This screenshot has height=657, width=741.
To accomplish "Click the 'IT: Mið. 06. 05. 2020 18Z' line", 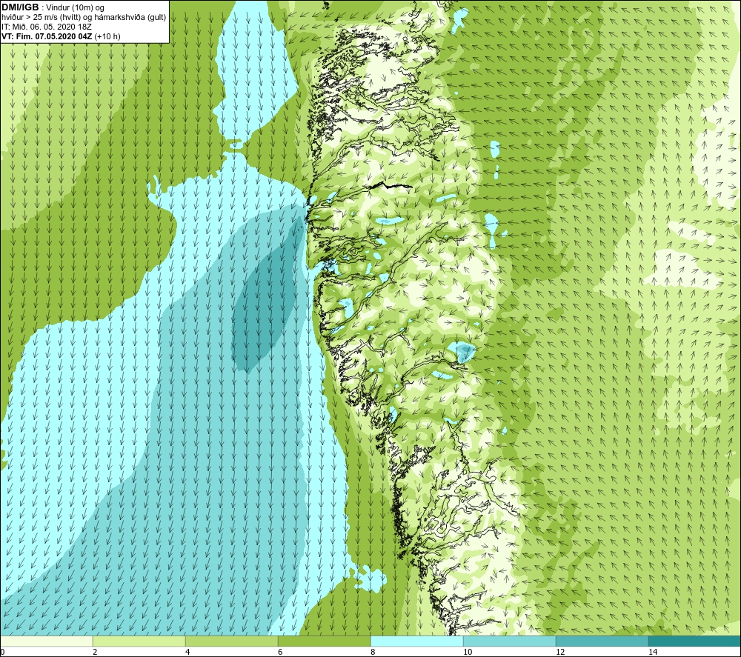I will (46, 27).
